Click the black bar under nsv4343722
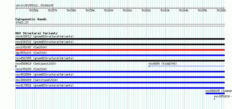 (120, 44)
